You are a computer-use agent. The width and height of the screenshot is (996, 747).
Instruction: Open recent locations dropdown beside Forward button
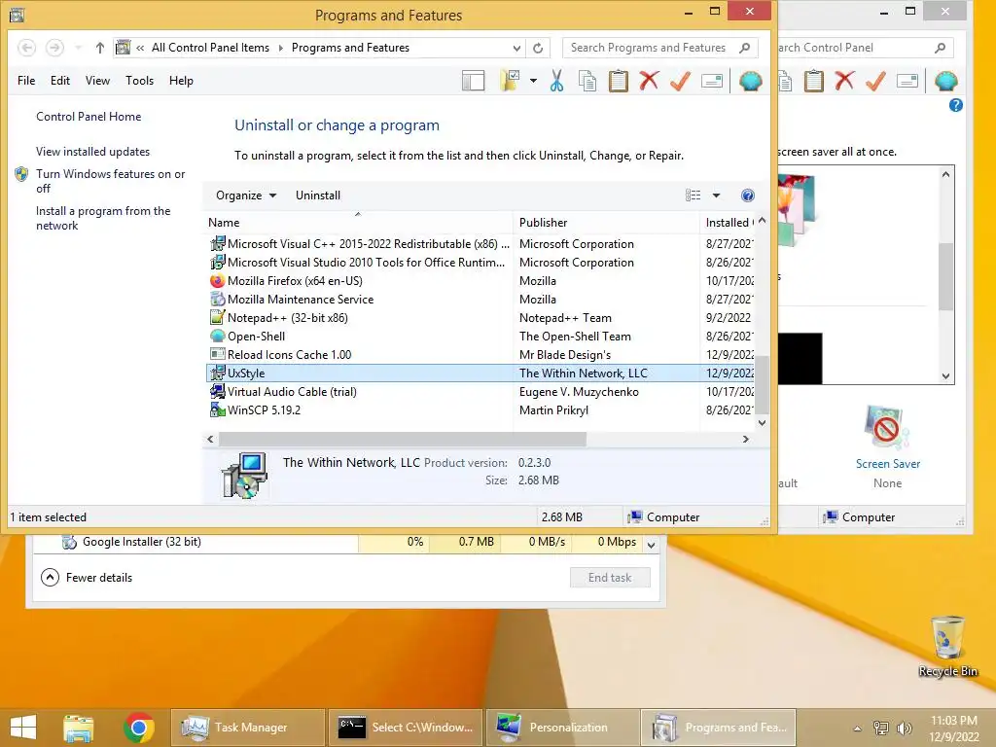tap(78, 48)
